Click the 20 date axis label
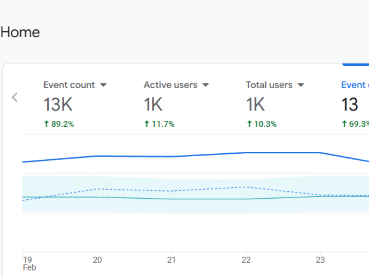 [97, 260]
